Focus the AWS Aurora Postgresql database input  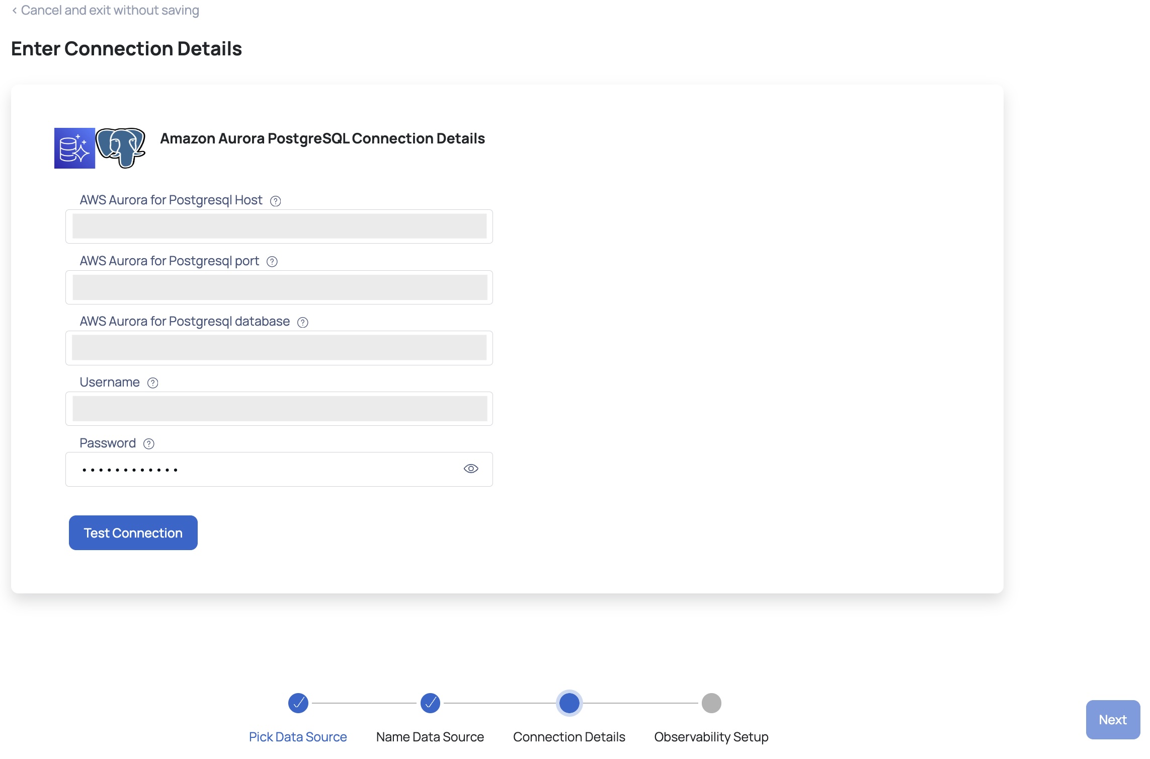point(279,348)
